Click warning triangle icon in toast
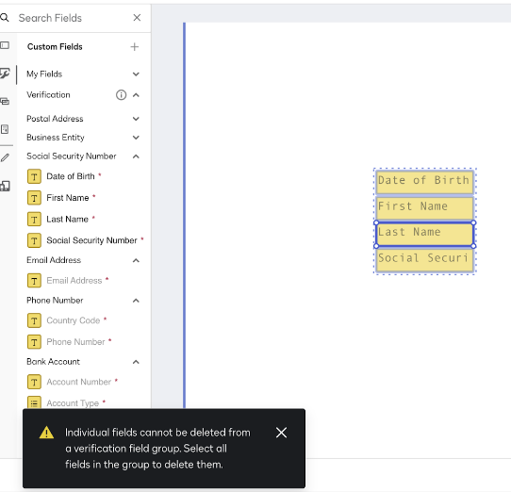Viewport: 511px width, 492px height. point(46,433)
